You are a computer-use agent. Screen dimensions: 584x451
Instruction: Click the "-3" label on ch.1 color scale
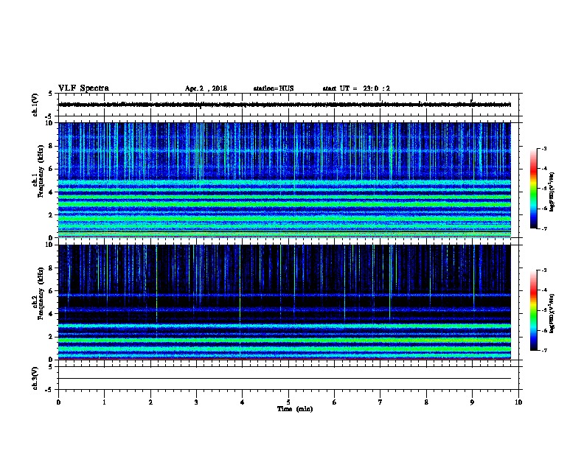[543, 148]
